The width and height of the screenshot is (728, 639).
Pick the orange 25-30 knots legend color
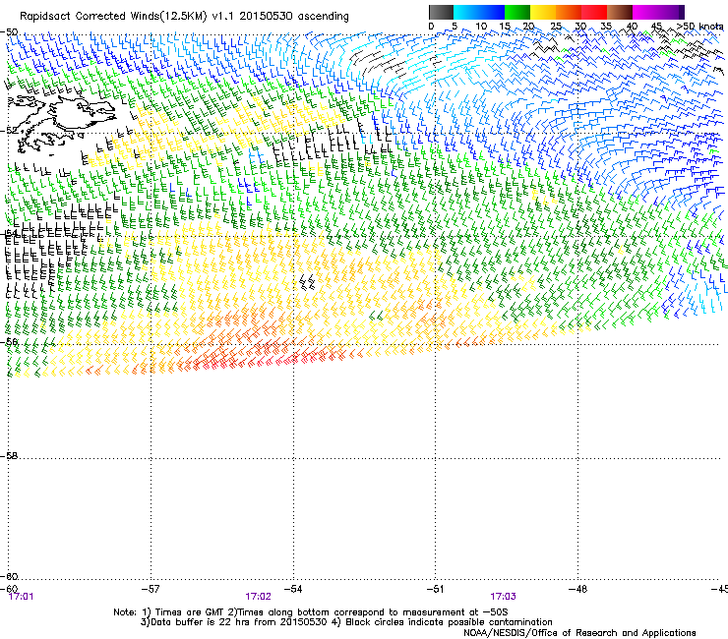click(569, 12)
